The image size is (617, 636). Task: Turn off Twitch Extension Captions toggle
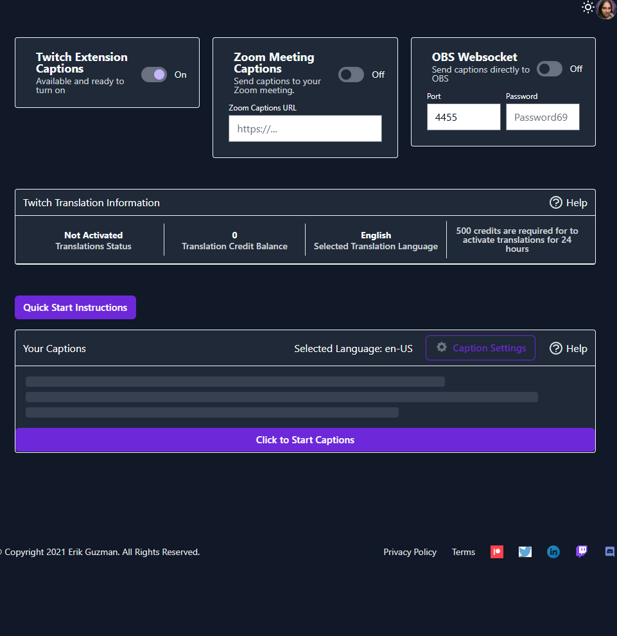click(x=154, y=75)
